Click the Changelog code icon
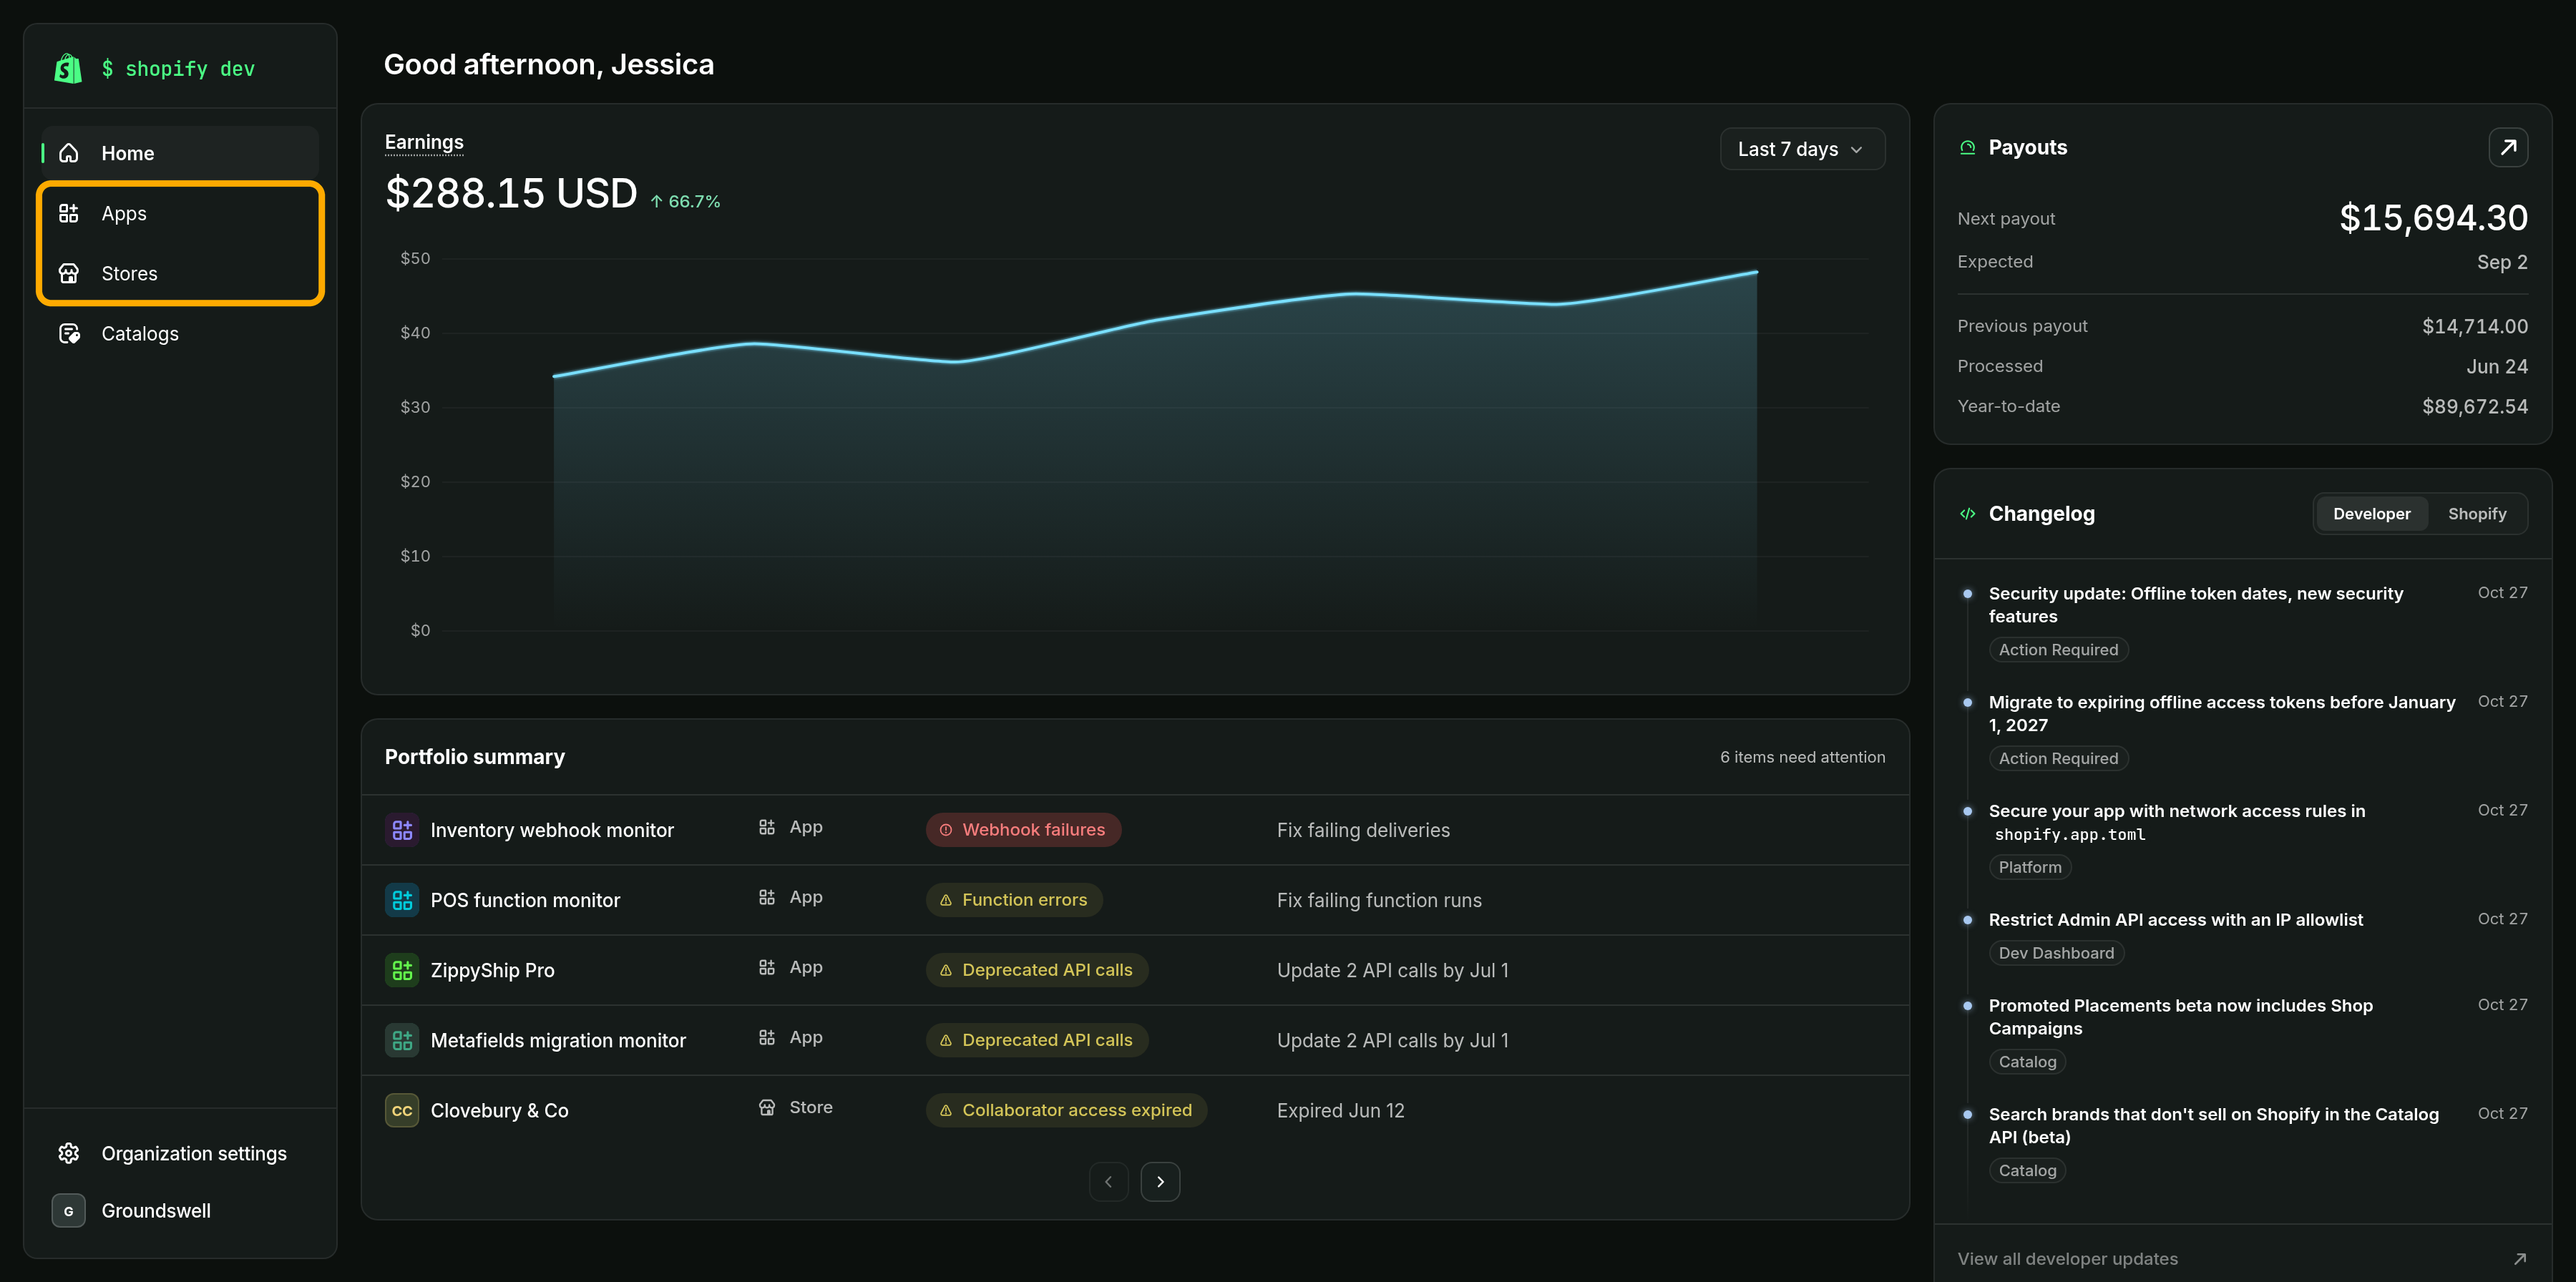 pos(1967,514)
